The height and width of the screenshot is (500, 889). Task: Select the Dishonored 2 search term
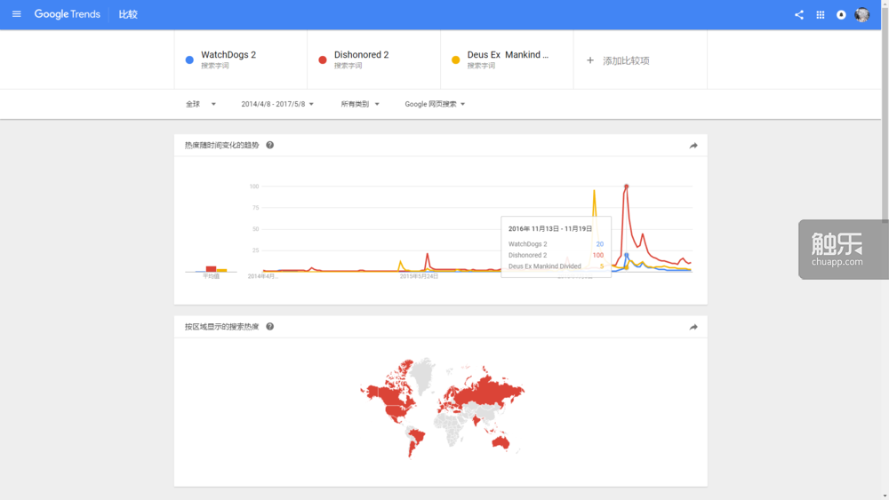362,55
